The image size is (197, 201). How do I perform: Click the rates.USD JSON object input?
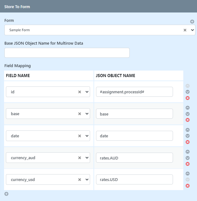(x=134, y=179)
